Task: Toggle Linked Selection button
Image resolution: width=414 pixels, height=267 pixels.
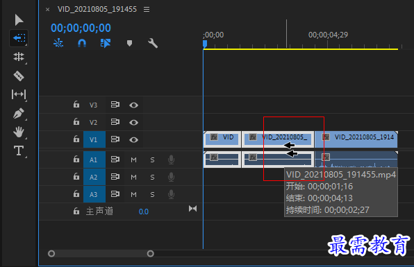Action: 106,43
